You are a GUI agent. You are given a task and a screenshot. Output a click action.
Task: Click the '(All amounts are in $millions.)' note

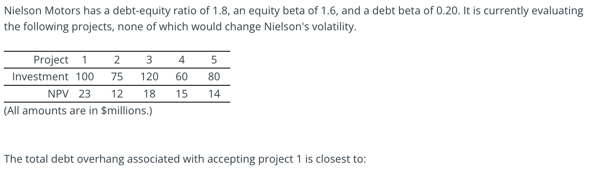78,111
